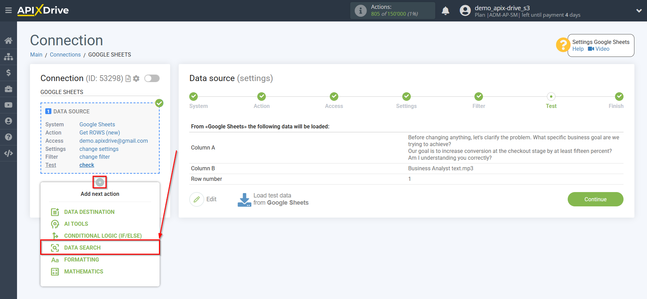Select DATA DESTINATION menu item
The image size is (647, 299).
click(x=89, y=212)
